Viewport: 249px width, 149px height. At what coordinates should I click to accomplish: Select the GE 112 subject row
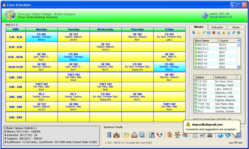tap(217, 100)
